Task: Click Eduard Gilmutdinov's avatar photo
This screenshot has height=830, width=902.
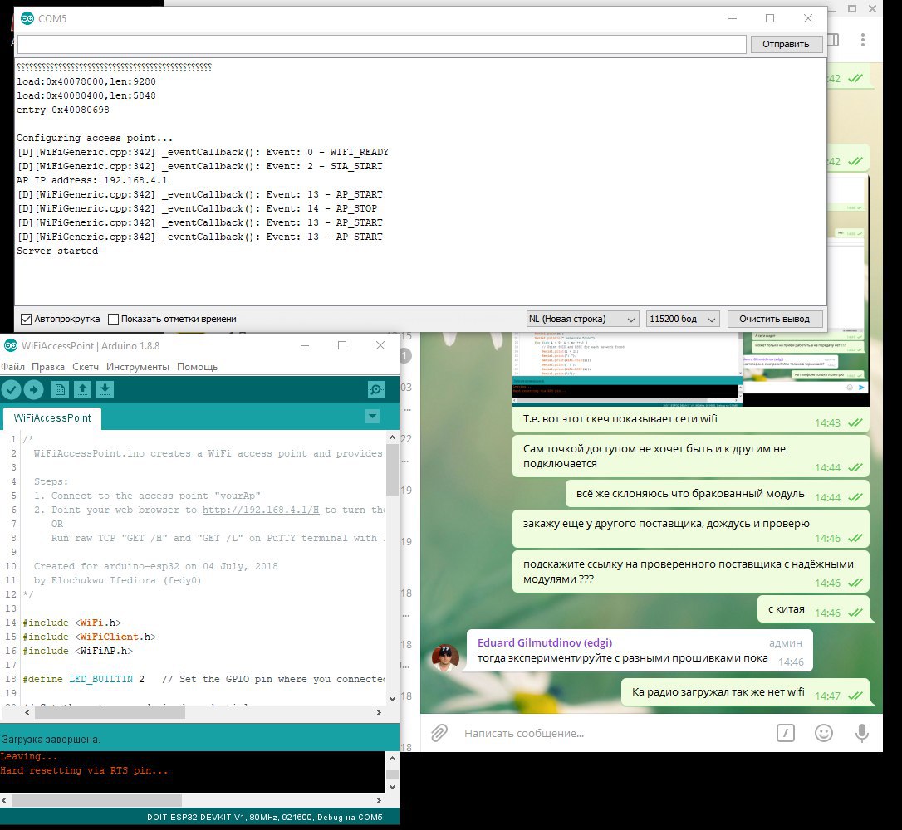Action: [445, 658]
